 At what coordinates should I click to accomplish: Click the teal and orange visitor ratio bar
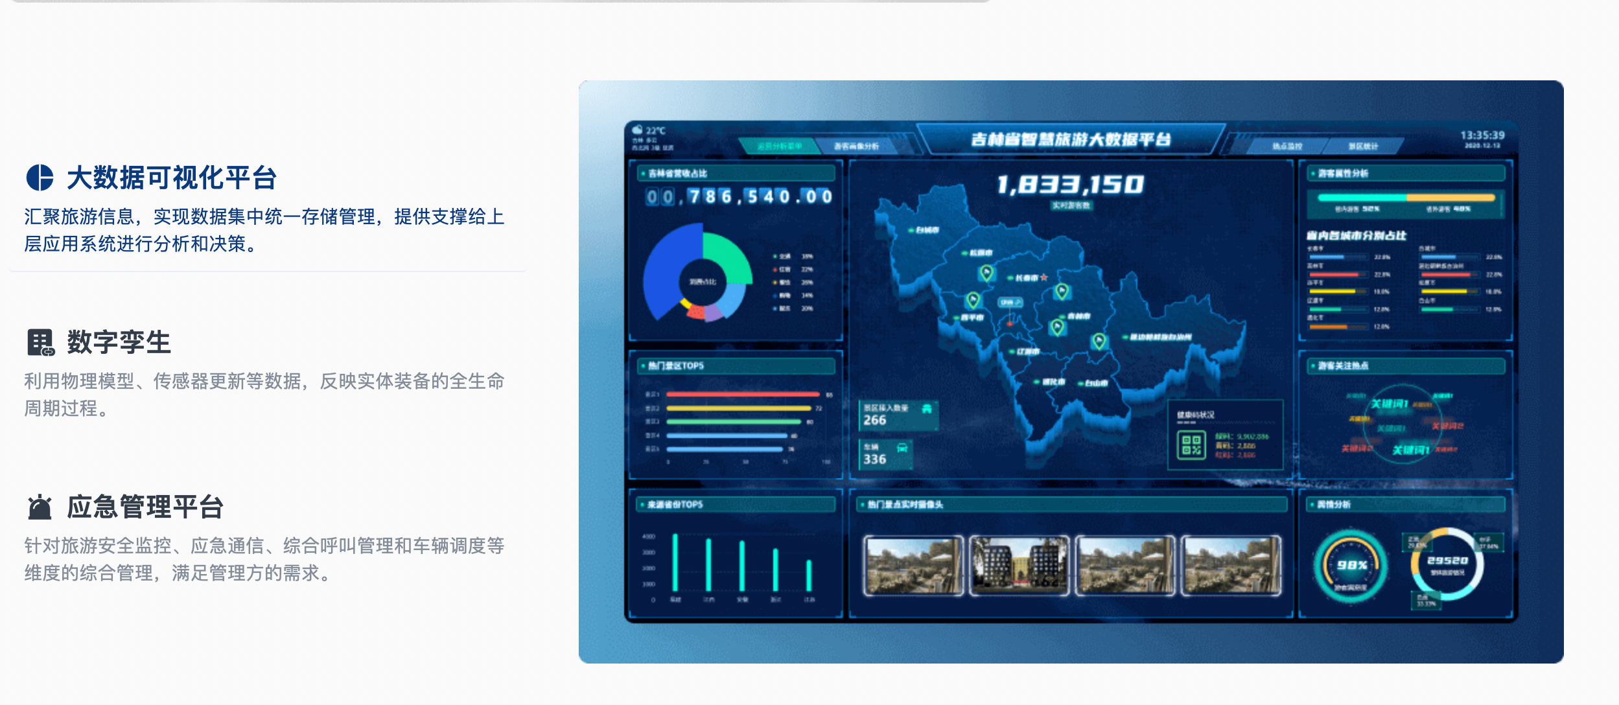[1406, 198]
